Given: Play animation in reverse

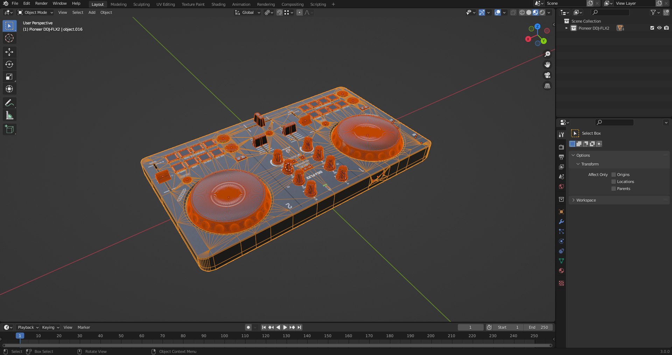Looking at the screenshot, I should click(278, 327).
